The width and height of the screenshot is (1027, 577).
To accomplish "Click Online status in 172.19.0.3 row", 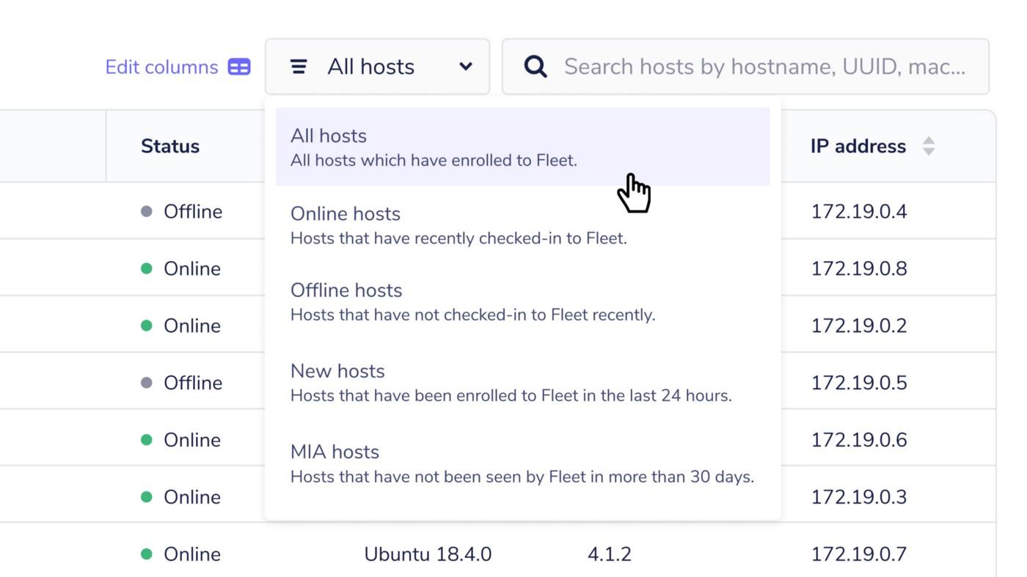I will click(181, 497).
